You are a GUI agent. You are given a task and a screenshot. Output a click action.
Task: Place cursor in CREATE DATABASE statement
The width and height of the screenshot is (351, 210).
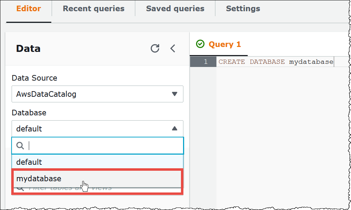(x=275, y=62)
